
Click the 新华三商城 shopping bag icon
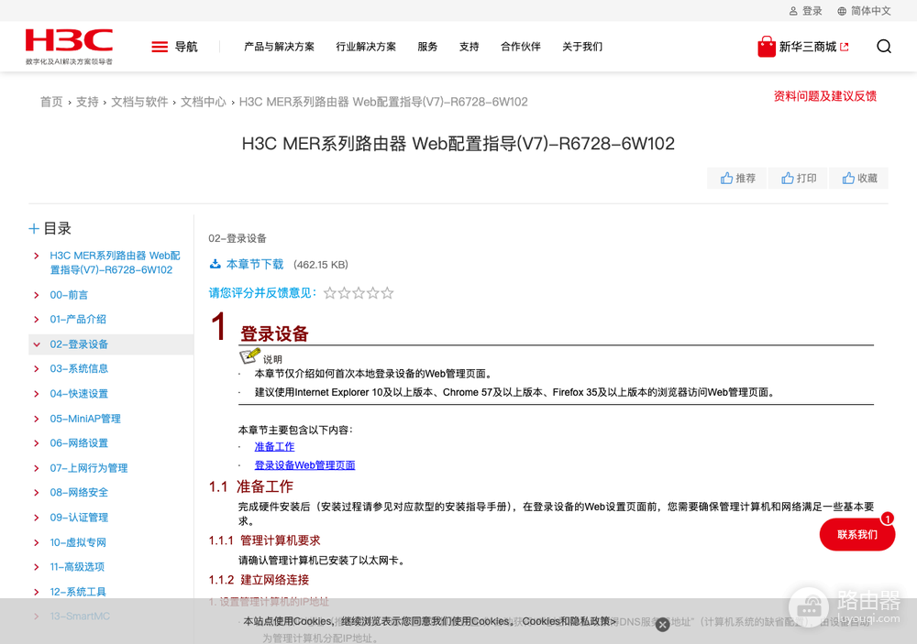(x=766, y=46)
